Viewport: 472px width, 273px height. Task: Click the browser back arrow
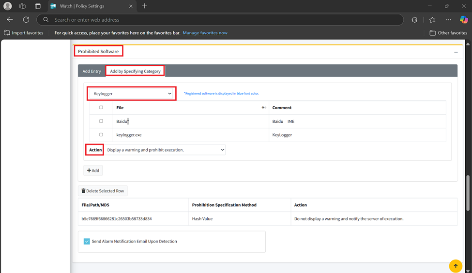10,20
